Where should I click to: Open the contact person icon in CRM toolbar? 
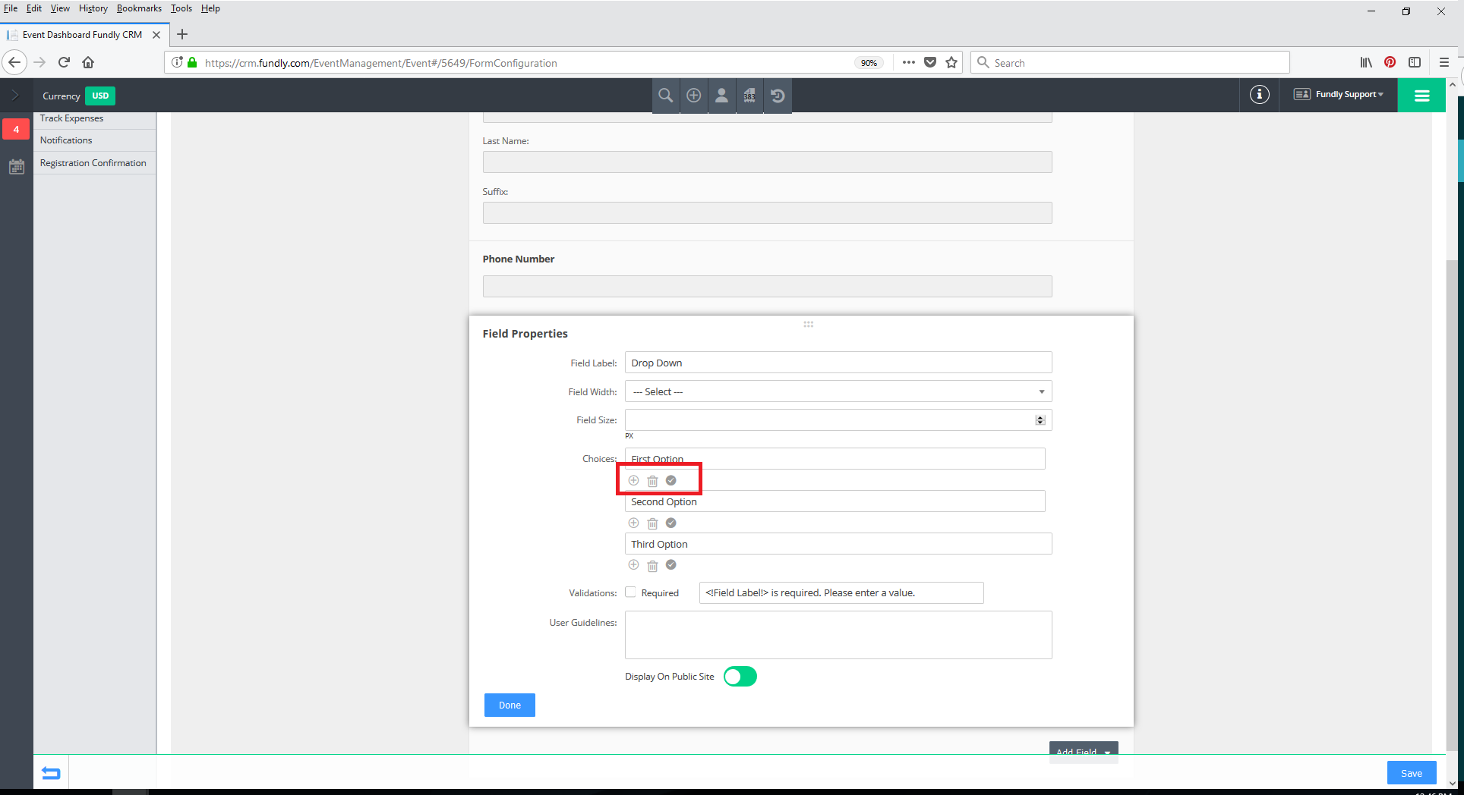(722, 96)
